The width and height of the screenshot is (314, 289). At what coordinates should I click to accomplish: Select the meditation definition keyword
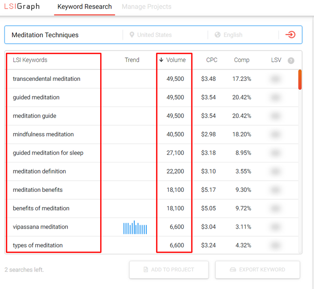tap(39, 171)
